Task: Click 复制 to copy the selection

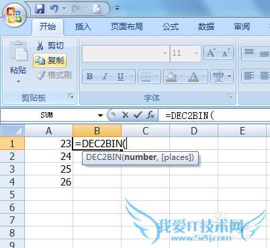Action: tap(50, 60)
